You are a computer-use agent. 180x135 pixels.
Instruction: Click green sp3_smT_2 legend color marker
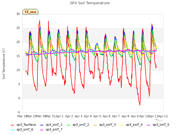pos(68,125)
